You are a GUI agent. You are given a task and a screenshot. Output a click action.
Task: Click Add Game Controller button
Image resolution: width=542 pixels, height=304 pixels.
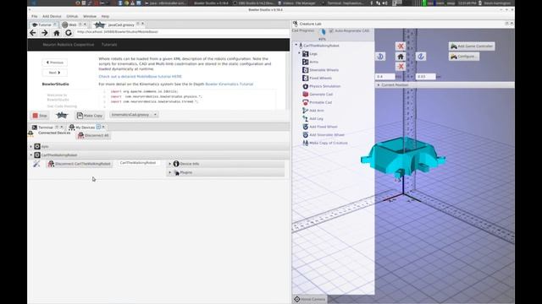[472, 46]
